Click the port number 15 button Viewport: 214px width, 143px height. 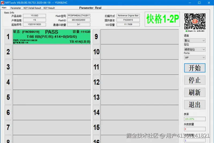tap(96, 127)
